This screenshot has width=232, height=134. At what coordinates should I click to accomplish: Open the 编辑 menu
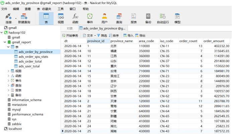click(16, 9)
